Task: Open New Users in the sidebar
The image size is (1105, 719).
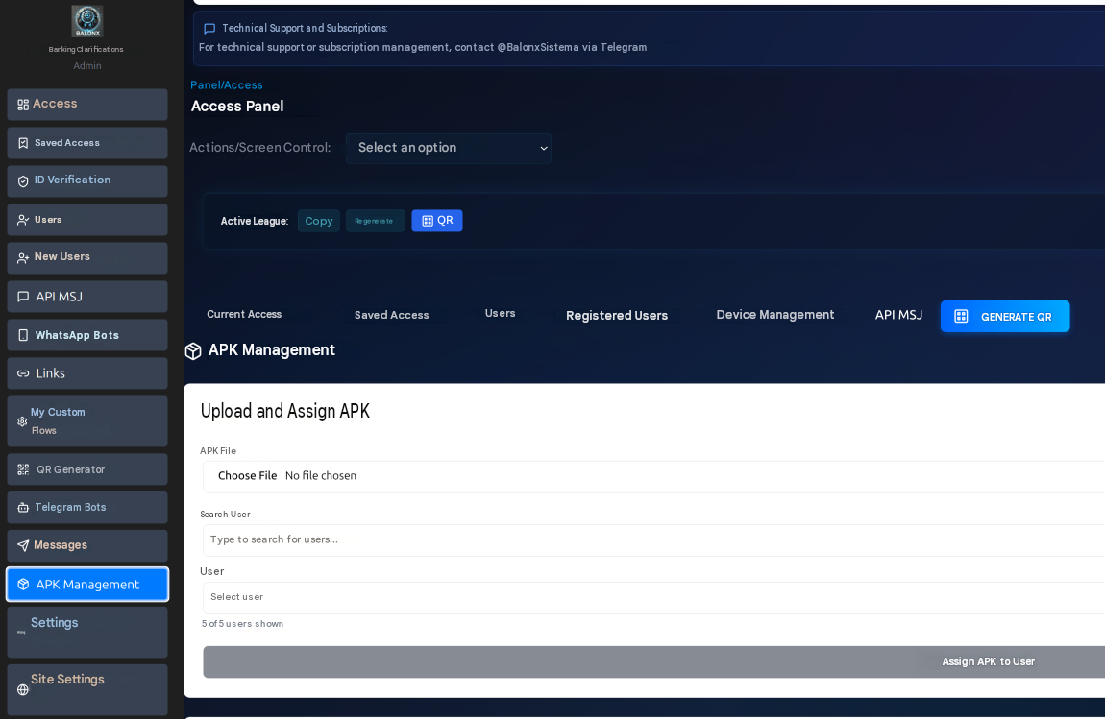Action: point(87,257)
